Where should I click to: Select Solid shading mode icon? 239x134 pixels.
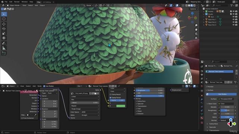(x=189, y=6)
